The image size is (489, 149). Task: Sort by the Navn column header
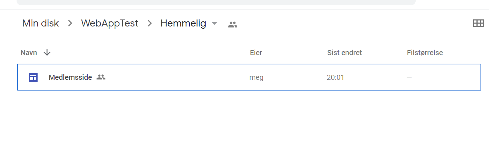point(29,53)
